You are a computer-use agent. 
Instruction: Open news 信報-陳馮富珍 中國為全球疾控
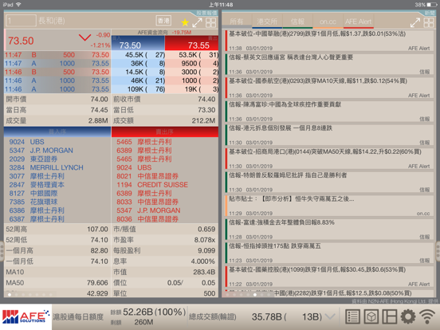click(329, 112)
